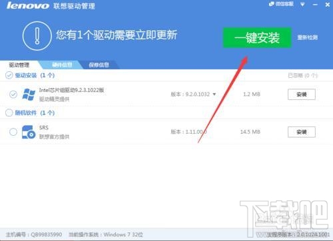The height and width of the screenshot is (241, 333).
Task: Click the 随机软件 (1 个) section heading
Action: (35, 113)
